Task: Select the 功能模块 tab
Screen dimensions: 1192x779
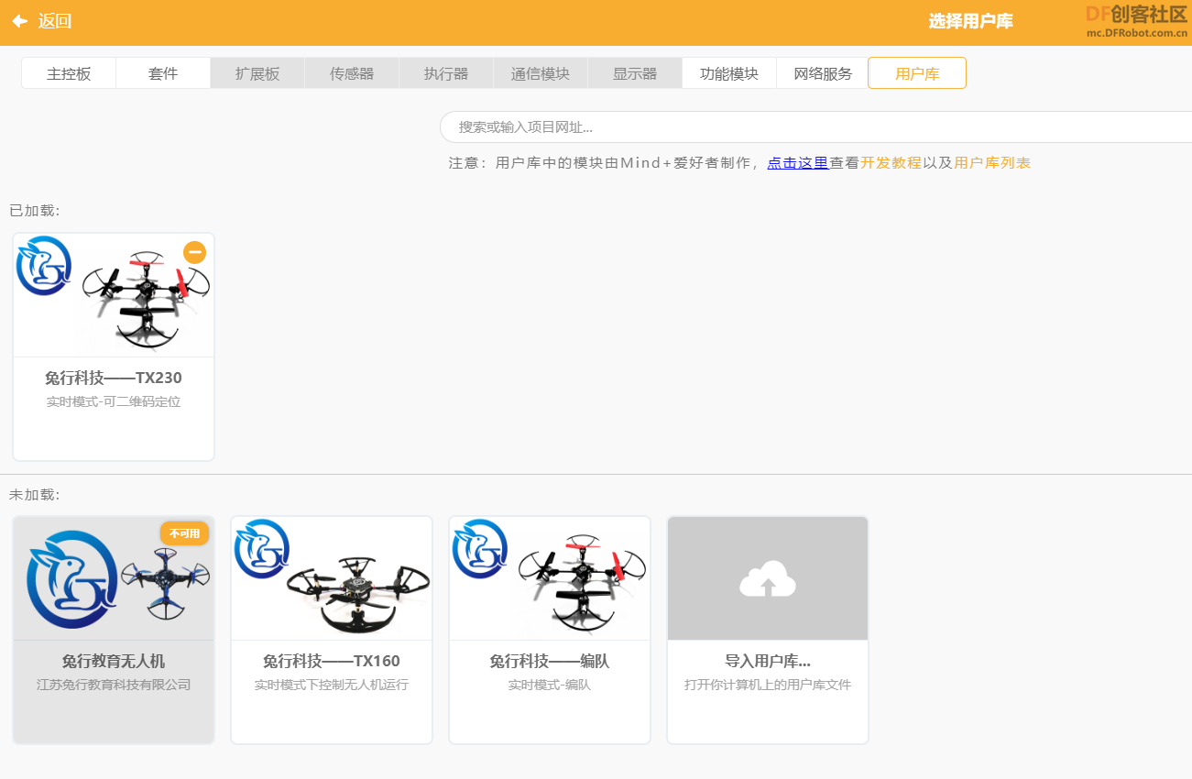Action: 729,73
